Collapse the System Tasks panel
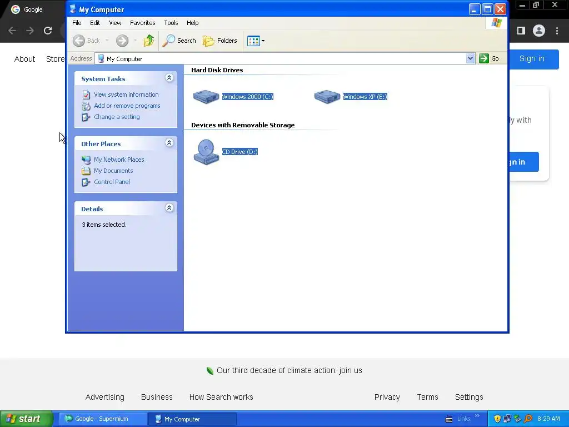 click(x=169, y=78)
